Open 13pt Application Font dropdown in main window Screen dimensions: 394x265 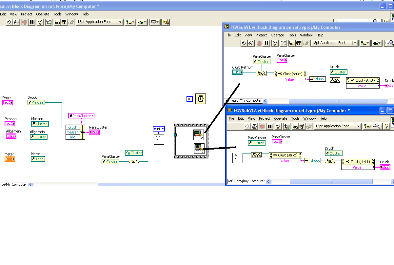tap(100, 22)
